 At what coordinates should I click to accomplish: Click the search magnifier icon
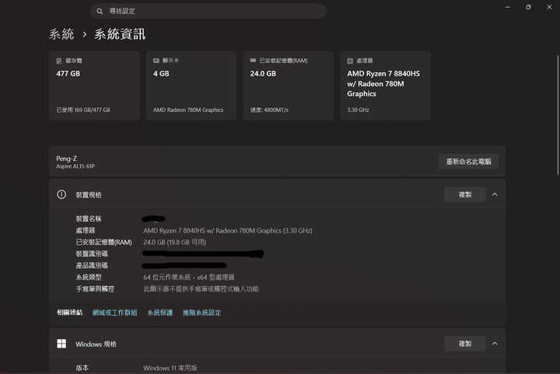pos(100,12)
